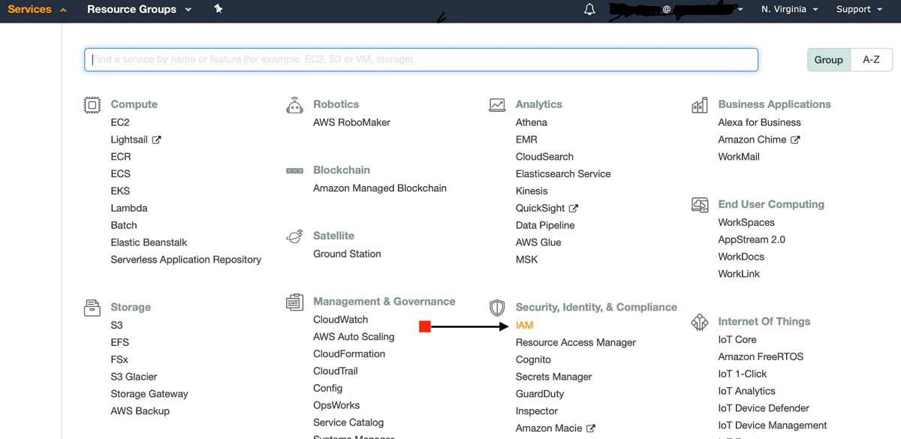Screen dimensions: 901x439
Task: Click the notification bell icon
Action: point(589,9)
